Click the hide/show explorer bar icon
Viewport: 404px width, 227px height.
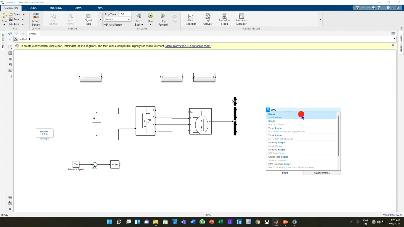coord(10,39)
